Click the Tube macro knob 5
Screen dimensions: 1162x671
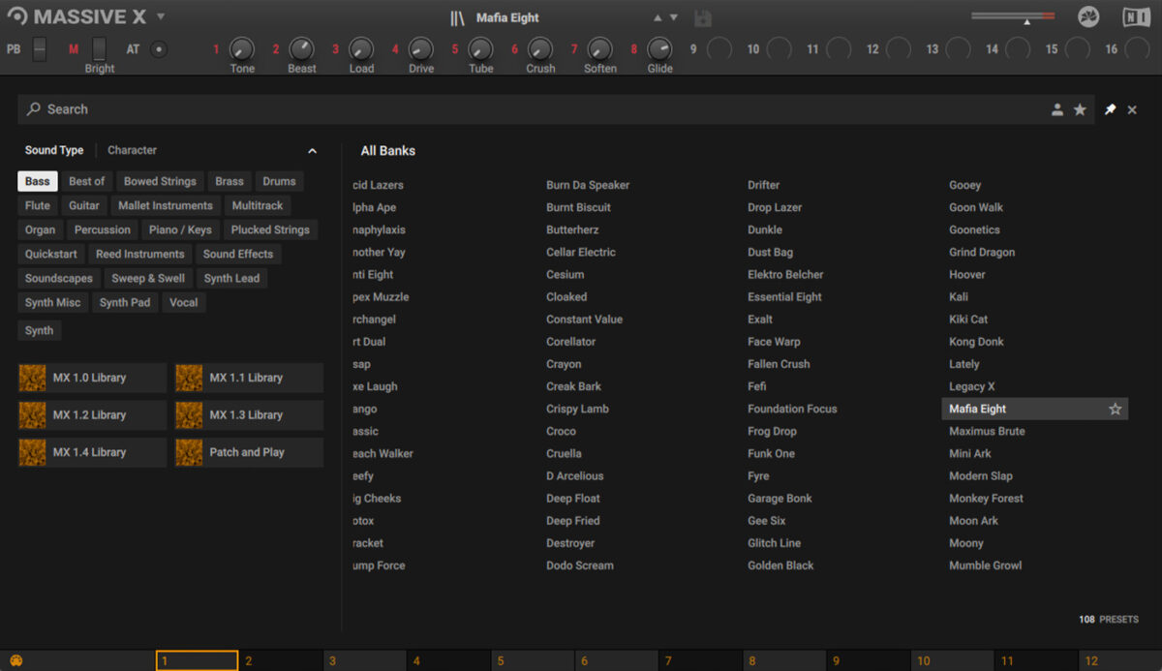pos(481,49)
